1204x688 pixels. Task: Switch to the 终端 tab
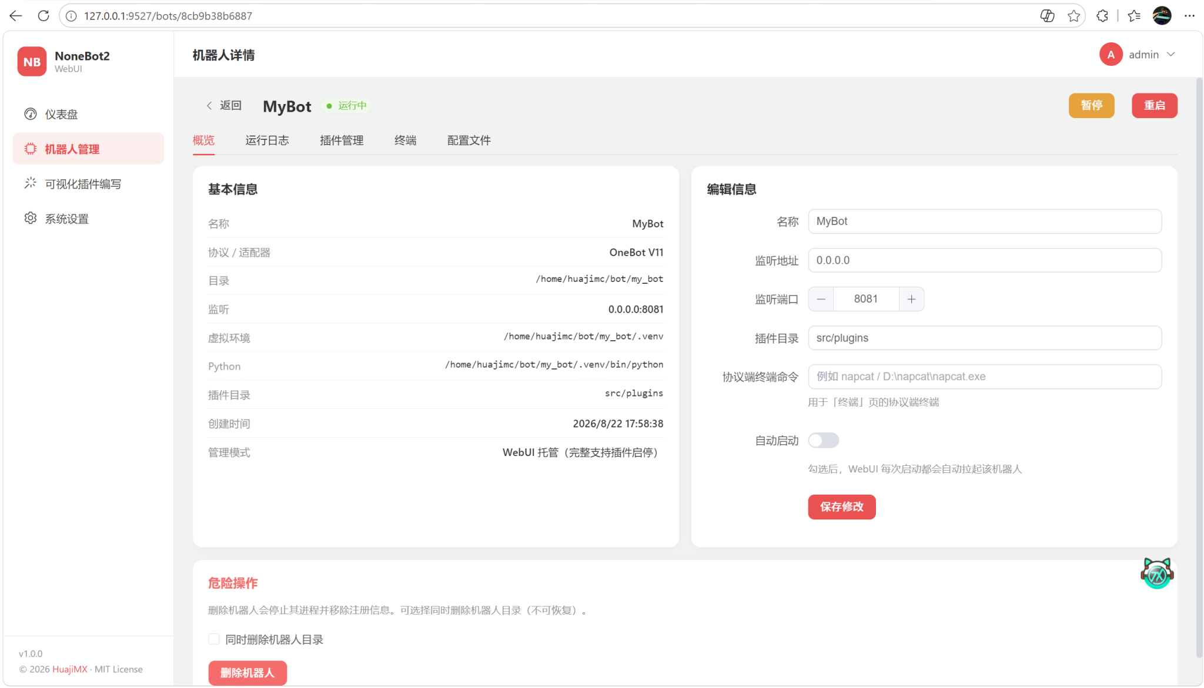pyautogui.click(x=405, y=140)
